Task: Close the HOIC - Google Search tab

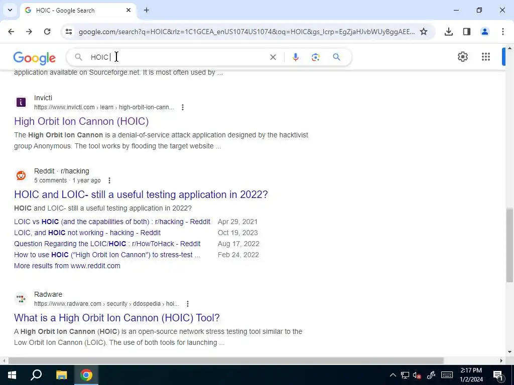Action: 128,10
